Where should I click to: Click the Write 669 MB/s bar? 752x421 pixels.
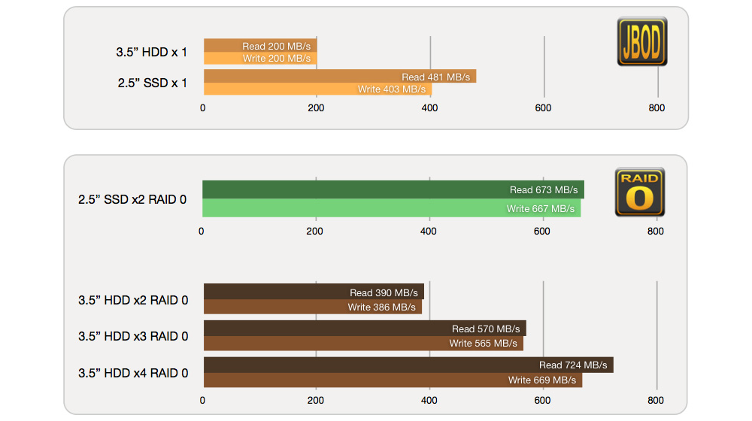392,380
